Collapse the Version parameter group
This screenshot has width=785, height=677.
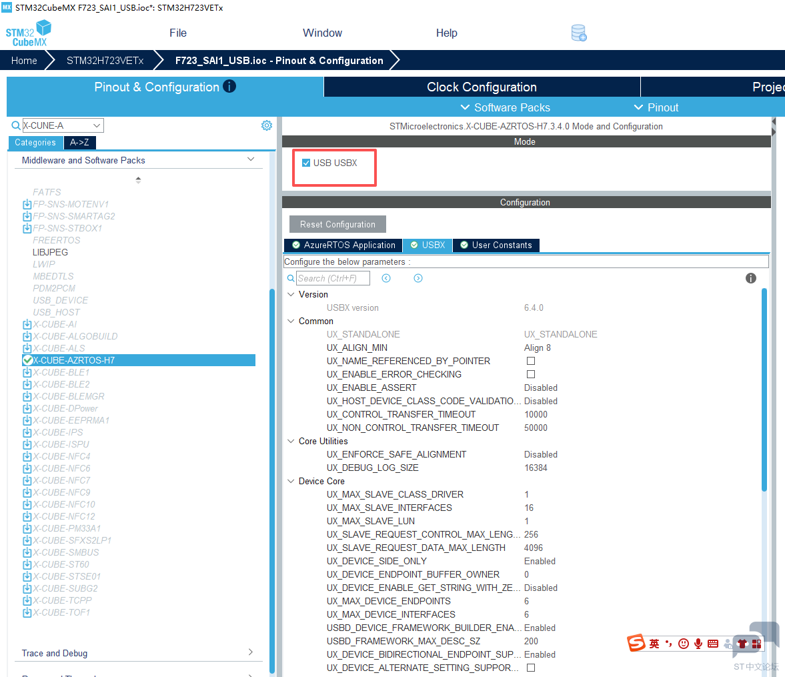click(x=291, y=294)
